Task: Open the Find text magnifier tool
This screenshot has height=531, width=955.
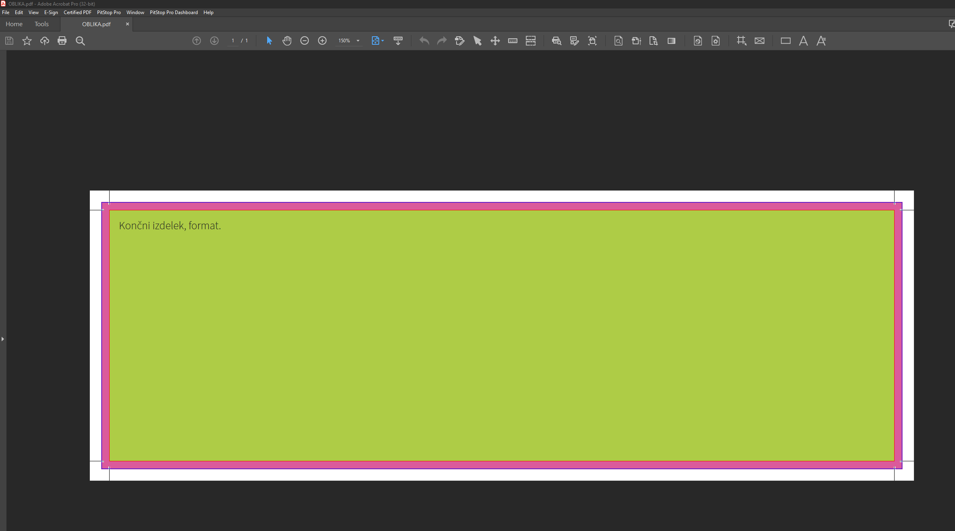Action: coord(80,41)
